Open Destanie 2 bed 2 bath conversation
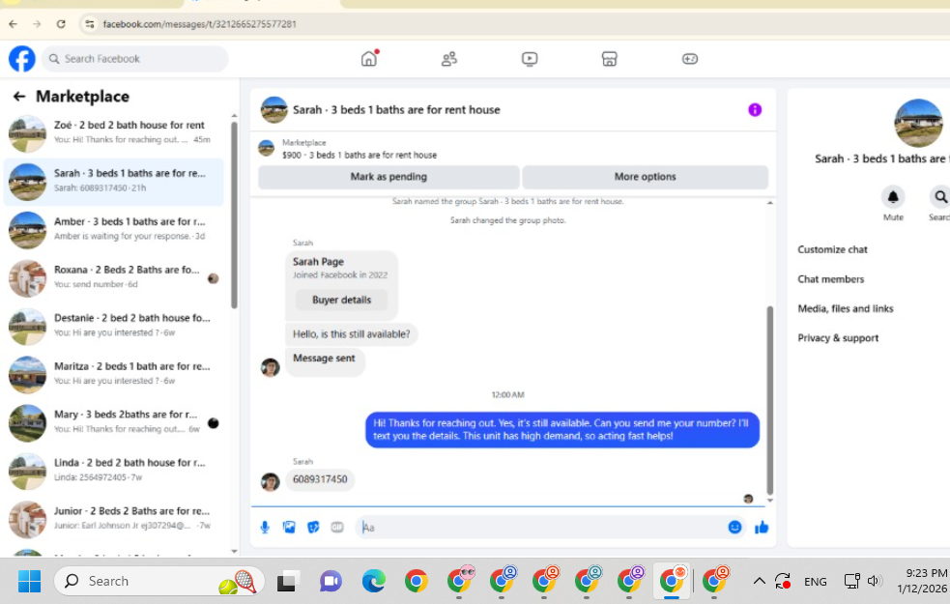This screenshot has width=950, height=604. point(114,326)
